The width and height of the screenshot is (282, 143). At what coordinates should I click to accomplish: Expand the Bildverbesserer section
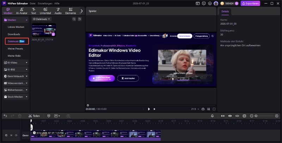click(16, 90)
